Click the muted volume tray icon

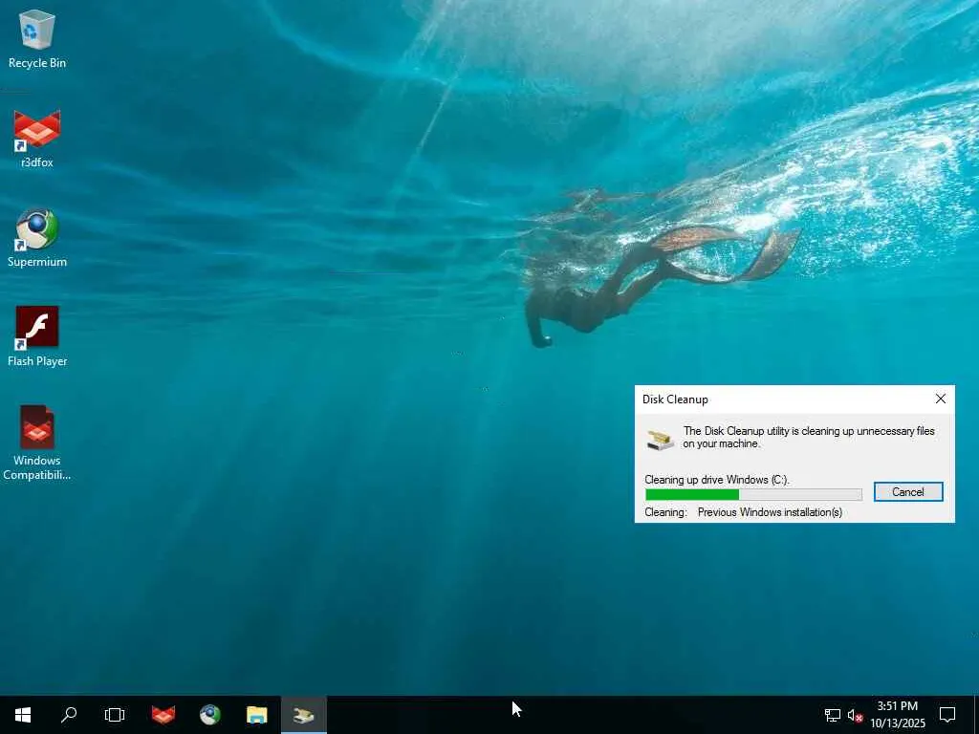tap(855, 715)
